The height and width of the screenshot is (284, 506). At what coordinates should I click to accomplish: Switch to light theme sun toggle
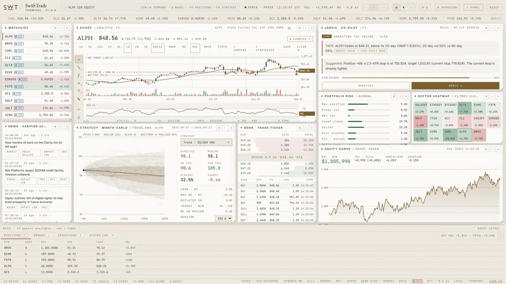[397, 7]
